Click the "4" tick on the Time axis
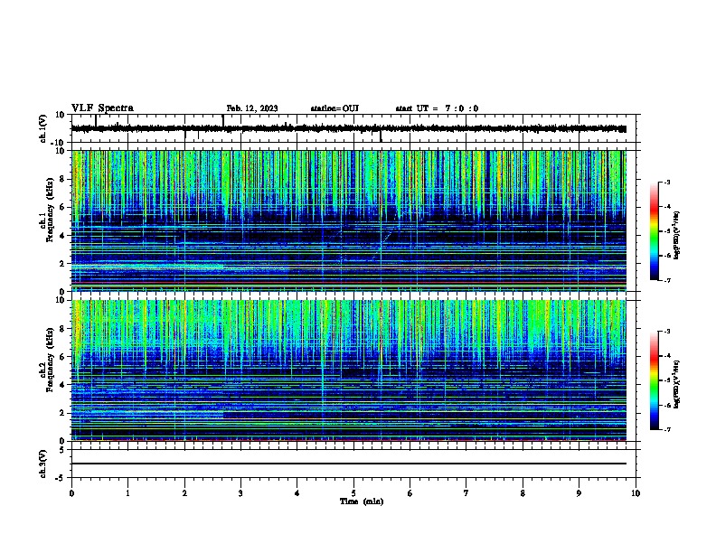The height and width of the screenshot is (553, 716). (297, 493)
